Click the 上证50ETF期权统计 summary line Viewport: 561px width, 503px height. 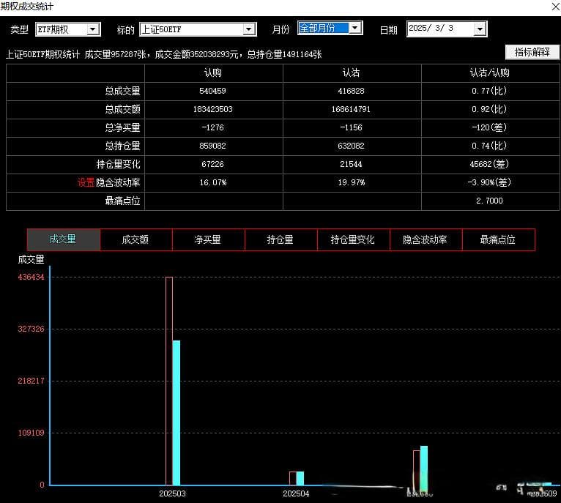[x=164, y=54]
